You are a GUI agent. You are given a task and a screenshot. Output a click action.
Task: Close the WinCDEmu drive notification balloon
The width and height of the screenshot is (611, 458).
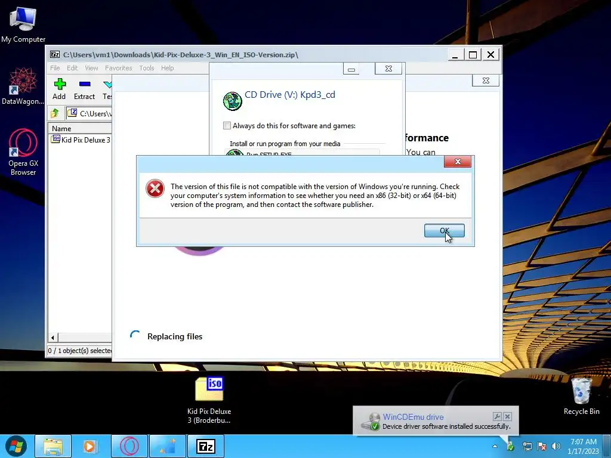[507, 416]
